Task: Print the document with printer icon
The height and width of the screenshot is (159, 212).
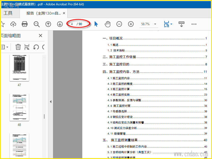Action: coord(25,24)
